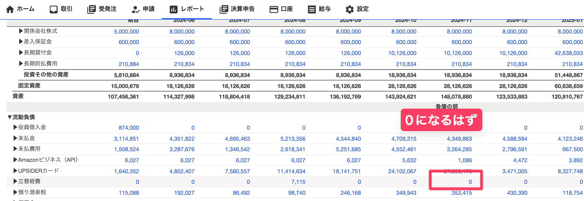Click 資産 total value 148,078,880
The image size is (584, 201).
click(456, 97)
